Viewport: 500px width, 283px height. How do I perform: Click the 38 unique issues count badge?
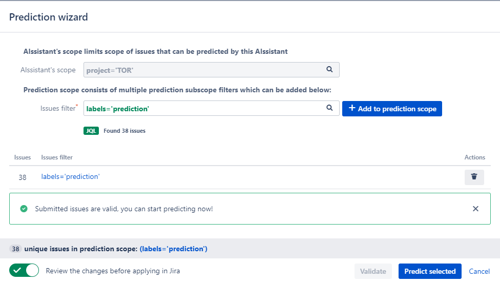point(15,249)
